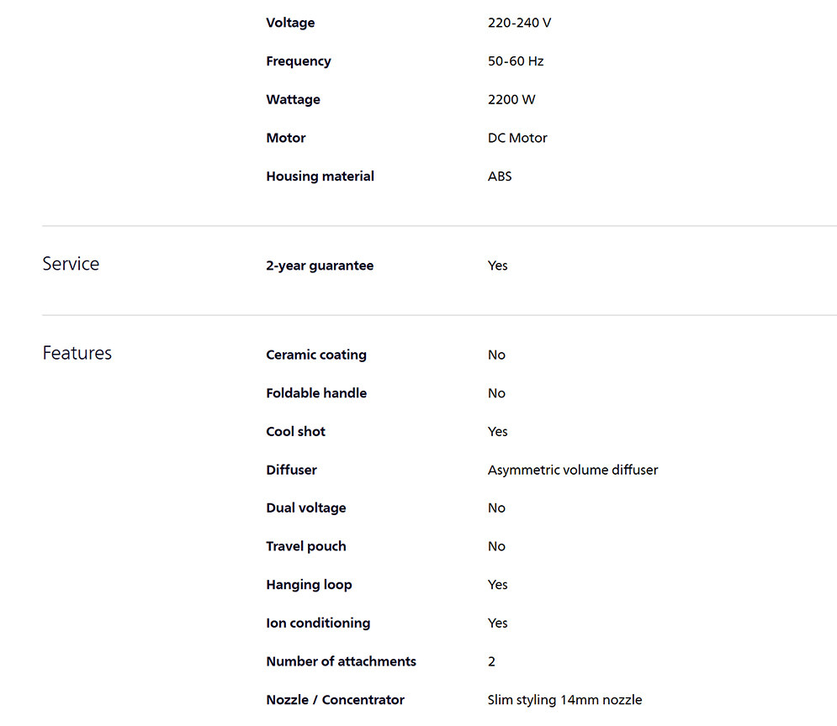Click the Voltage specification label

[x=290, y=23]
